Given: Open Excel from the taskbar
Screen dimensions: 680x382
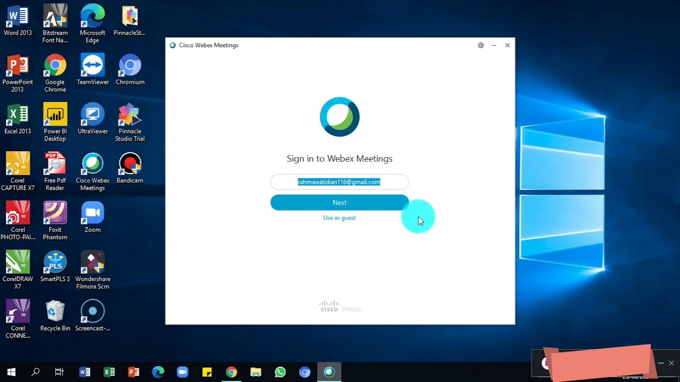Looking at the screenshot, I should point(109,372).
